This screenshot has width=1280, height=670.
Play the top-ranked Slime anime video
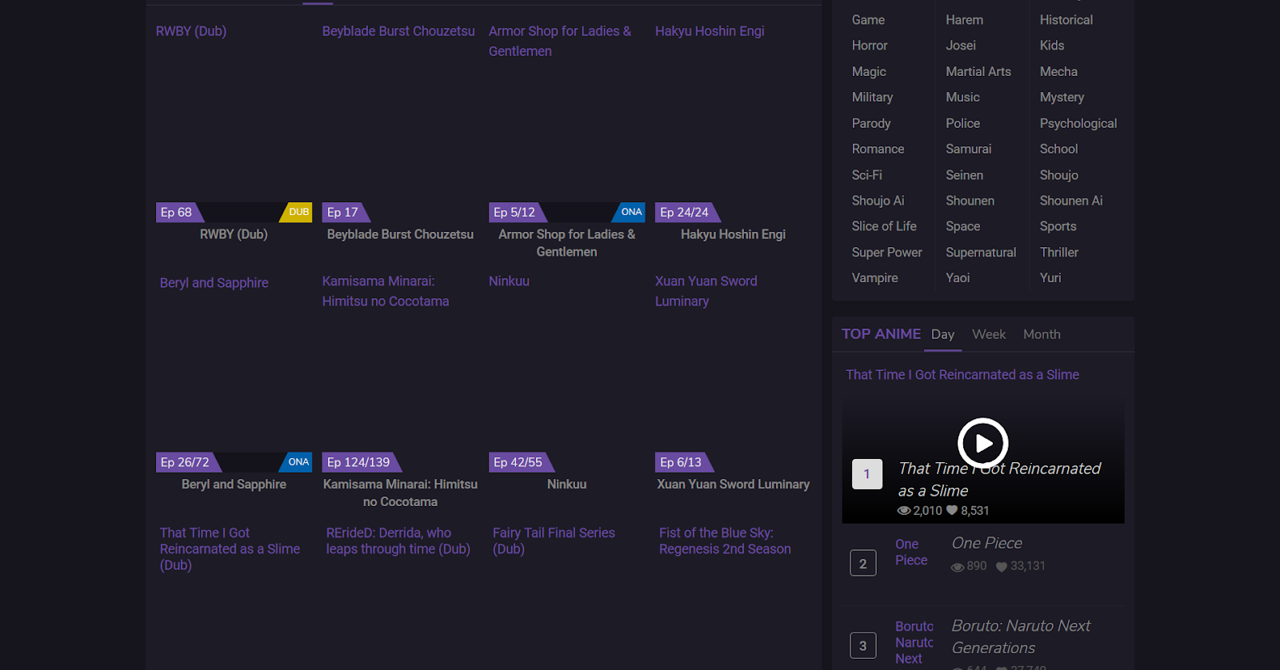982,443
